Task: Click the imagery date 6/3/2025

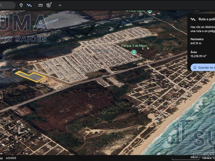Action: tap(11, 158)
